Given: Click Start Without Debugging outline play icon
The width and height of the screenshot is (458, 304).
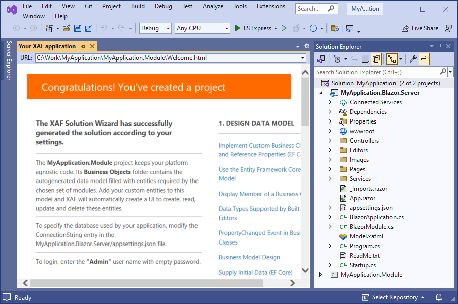Looking at the screenshot, I should (x=284, y=28).
